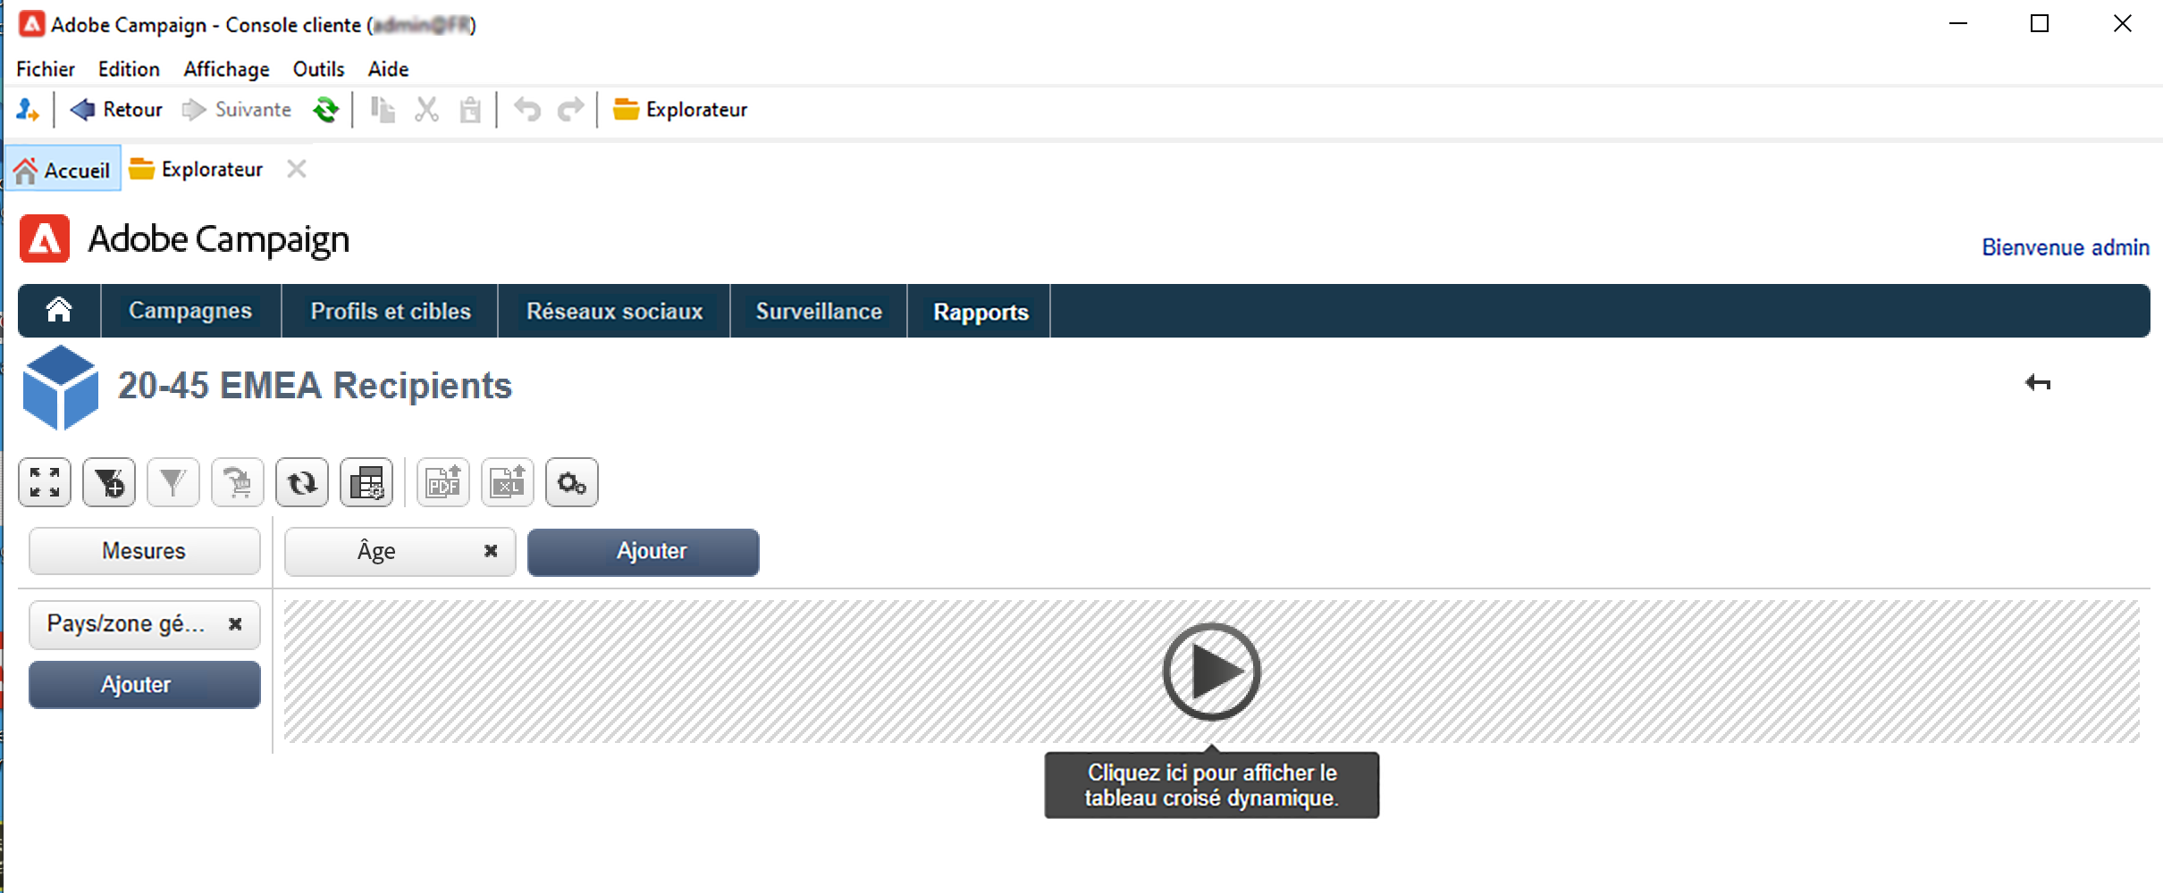Click the copy icon in the toolbar
Viewport: 2163px width, 893px height.
383,110
